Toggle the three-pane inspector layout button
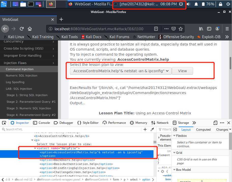The width and height of the screenshot is (232, 182). (x=175, y=129)
